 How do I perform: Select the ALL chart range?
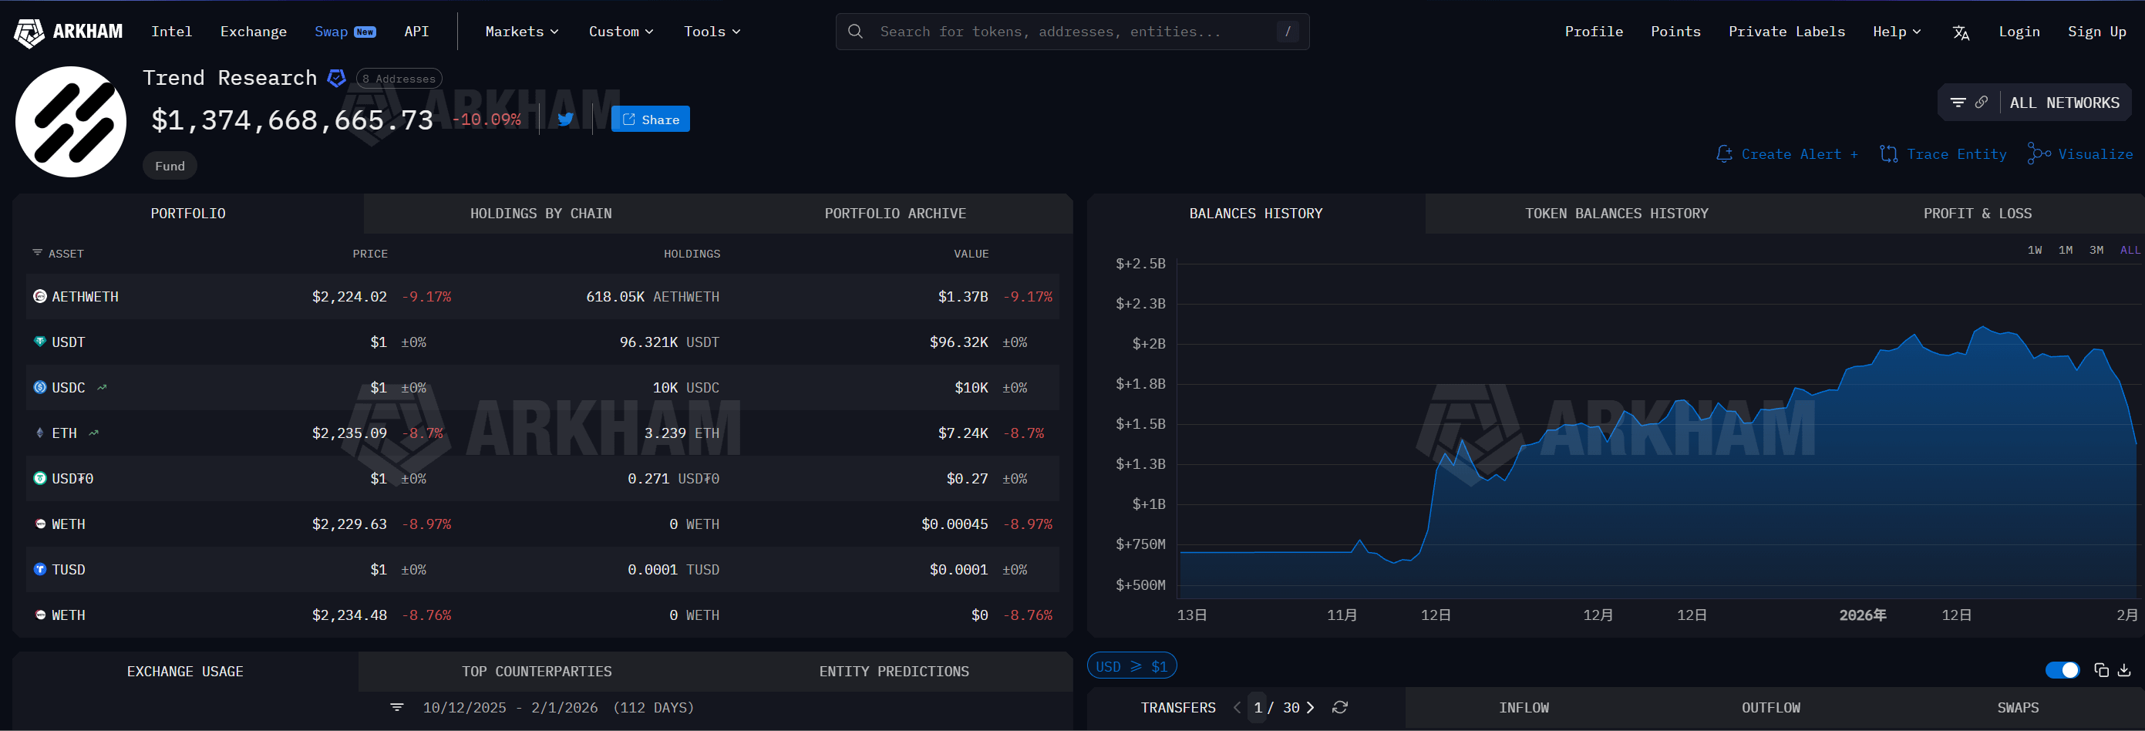click(2129, 250)
